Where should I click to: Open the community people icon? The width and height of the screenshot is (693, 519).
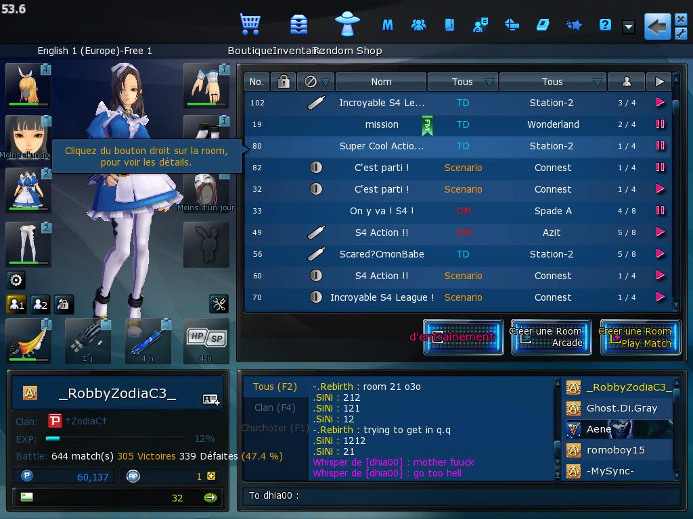[418, 25]
